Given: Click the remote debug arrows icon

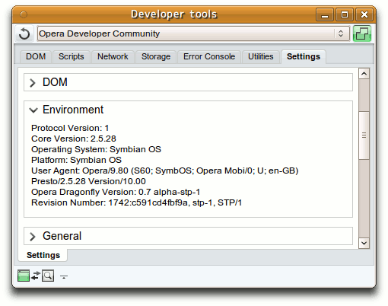Looking at the screenshot, I should [x=36, y=276].
